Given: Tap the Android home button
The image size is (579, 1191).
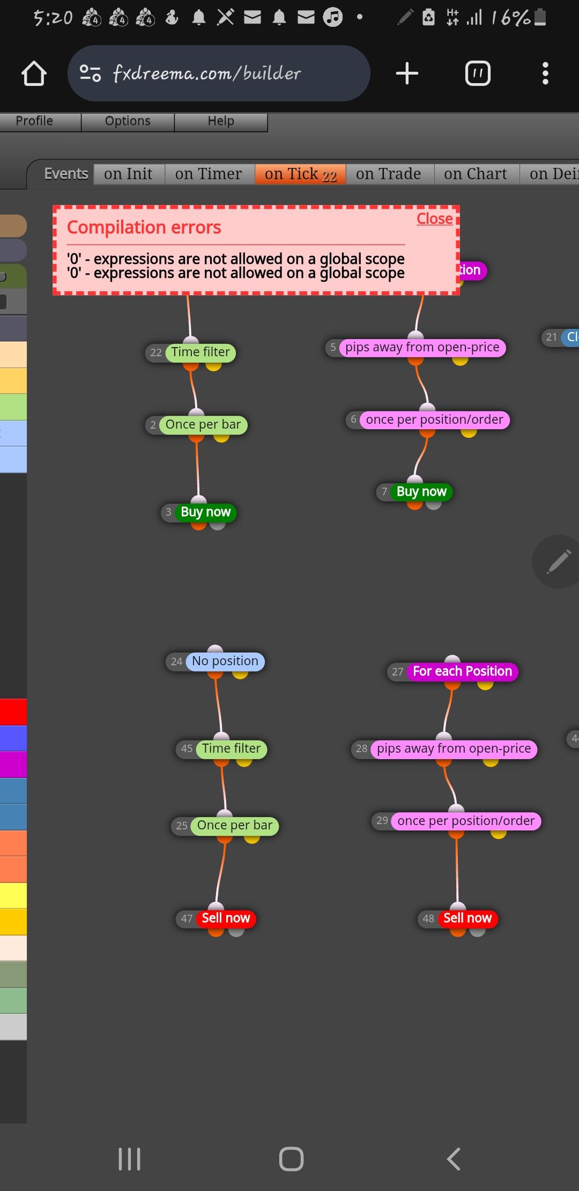Looking at the screenshot, I should pyautogui.click(x=291, y=1159).
